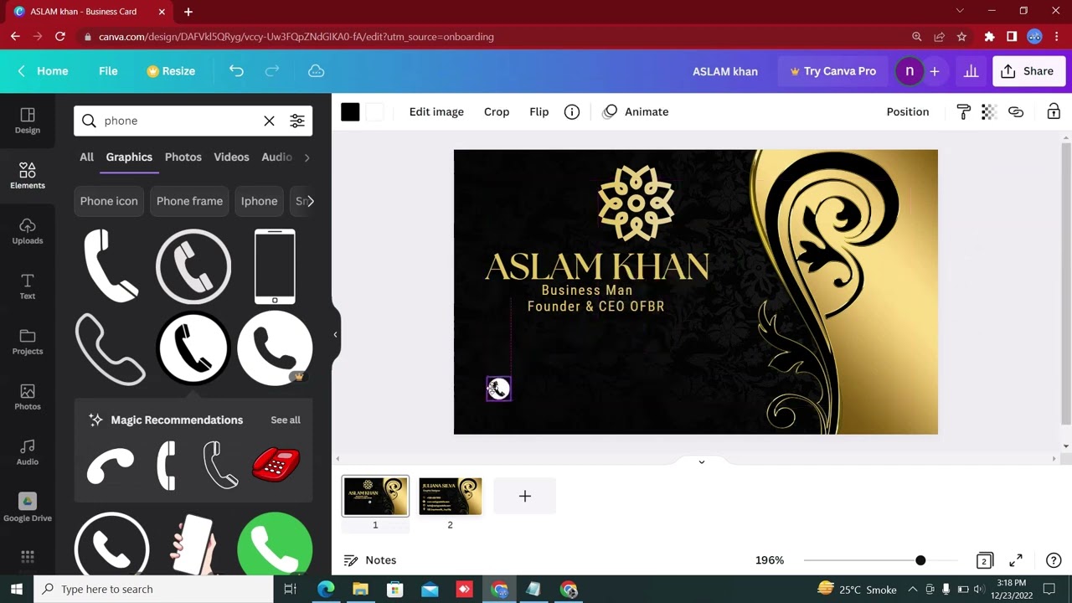Undo the last action

(236, 71)
